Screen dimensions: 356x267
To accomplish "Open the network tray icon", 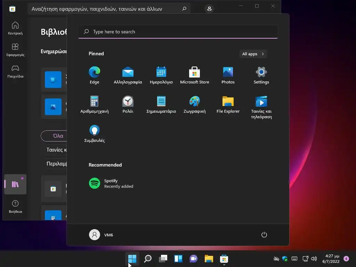I will click(305, 259).
